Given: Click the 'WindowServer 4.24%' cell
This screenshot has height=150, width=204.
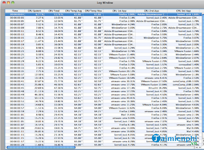Looking at the screenshot, I should point(123,24).
